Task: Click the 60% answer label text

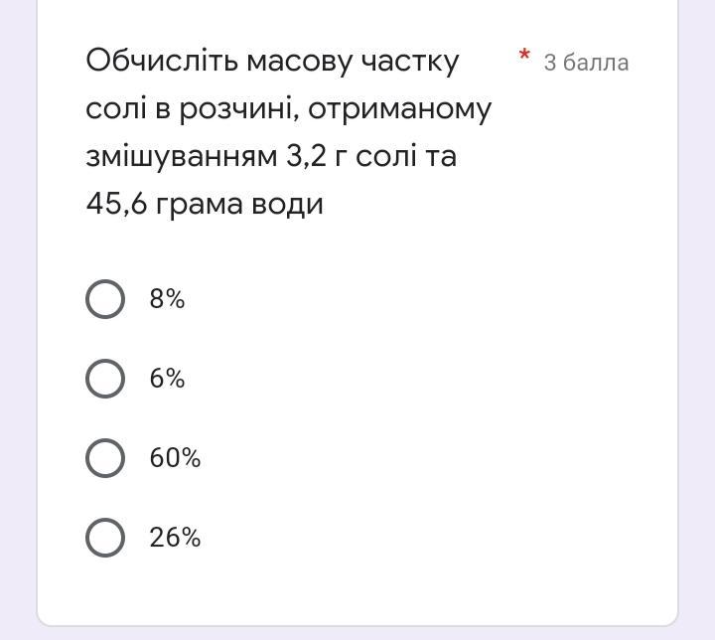Action: point(175,458)
